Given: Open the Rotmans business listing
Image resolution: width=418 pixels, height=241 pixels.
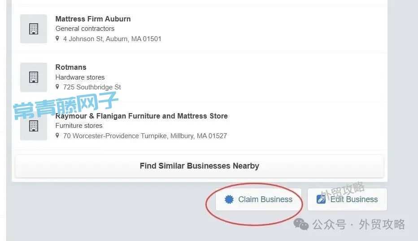Looking at the screenshot, I should tap(71, 67).
